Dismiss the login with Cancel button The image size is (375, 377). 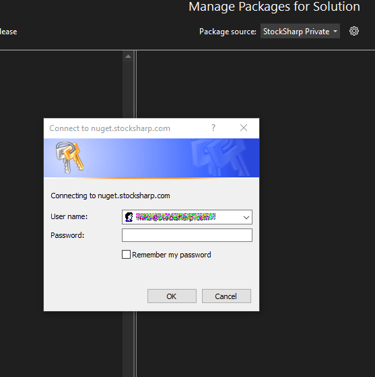point(226,296)
